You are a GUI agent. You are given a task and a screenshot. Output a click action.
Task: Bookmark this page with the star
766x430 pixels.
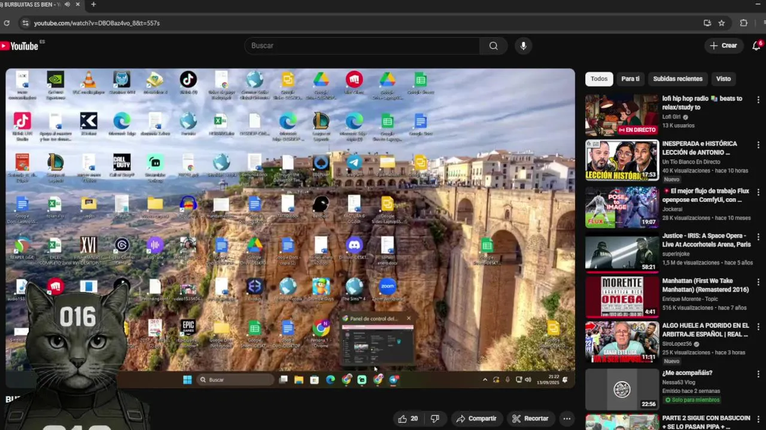pos(722,23)
